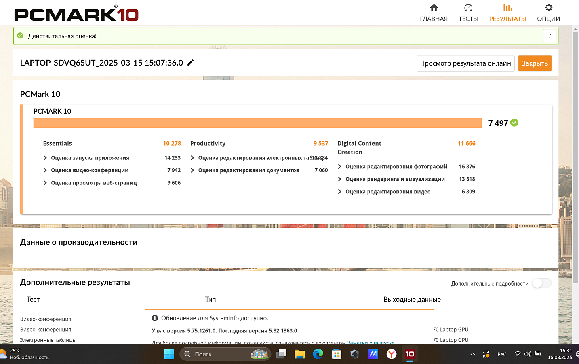579x364 pixels.
Task: Click the Данные о производительности heading
Action: click(x=79, y=242)
